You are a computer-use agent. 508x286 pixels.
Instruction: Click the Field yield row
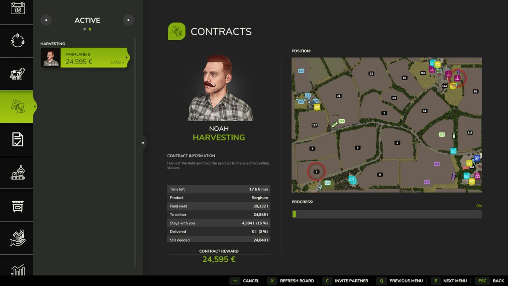(x=219, y=206)
